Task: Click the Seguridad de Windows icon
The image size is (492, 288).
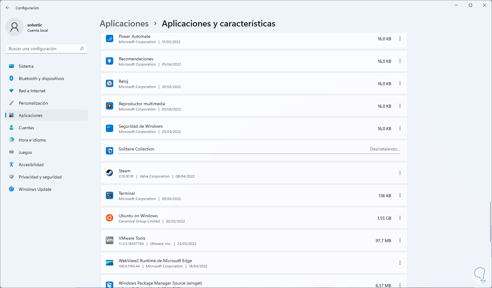Action: tap(110, 128)
